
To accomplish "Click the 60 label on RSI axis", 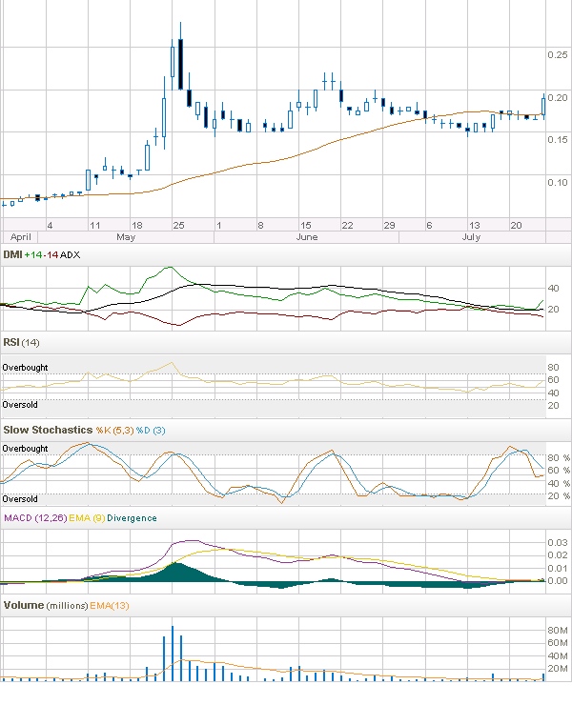I will click(x=553, y=380).
